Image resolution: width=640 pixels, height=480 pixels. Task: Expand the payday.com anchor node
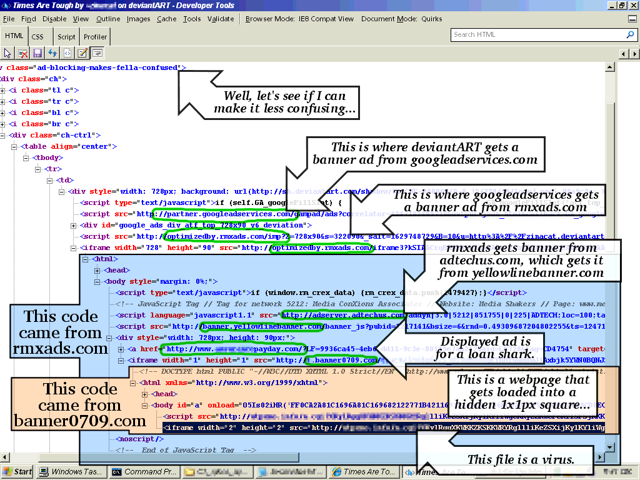pos(121,349)
